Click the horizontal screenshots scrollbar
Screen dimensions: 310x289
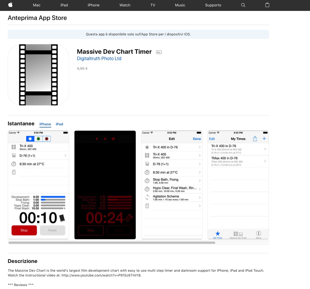112,243
